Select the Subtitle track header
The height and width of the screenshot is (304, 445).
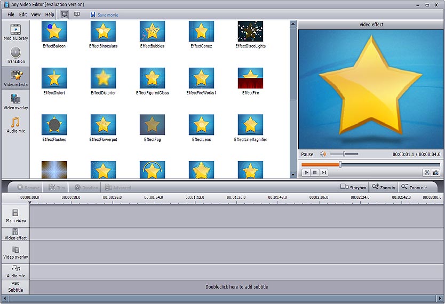pyautogui.click(x=15, y=287)
